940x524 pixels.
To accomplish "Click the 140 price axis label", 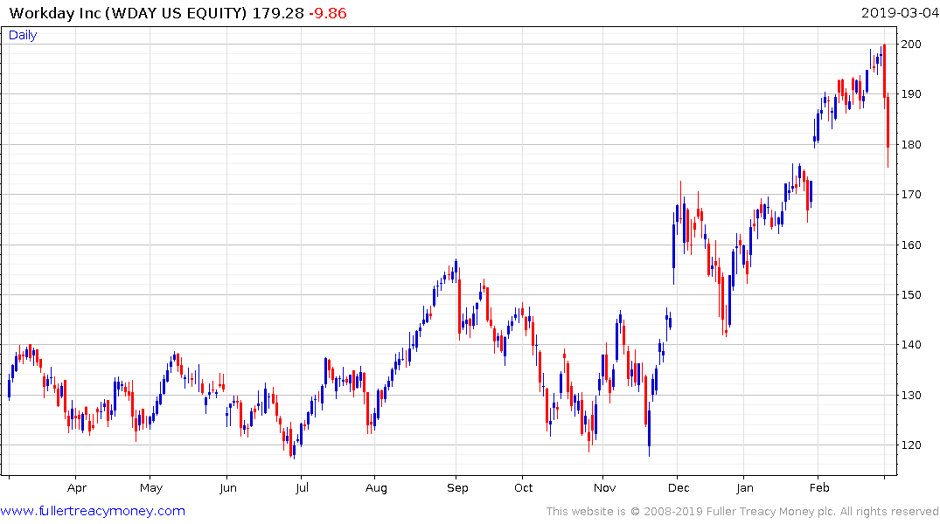I will click(911, 344).
